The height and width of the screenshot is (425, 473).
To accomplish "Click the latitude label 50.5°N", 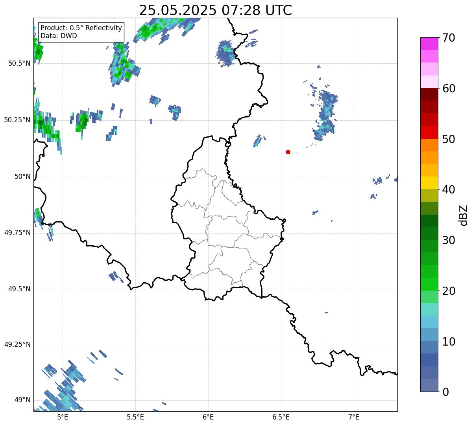I will pyautogui.click(x=19, y=63).
